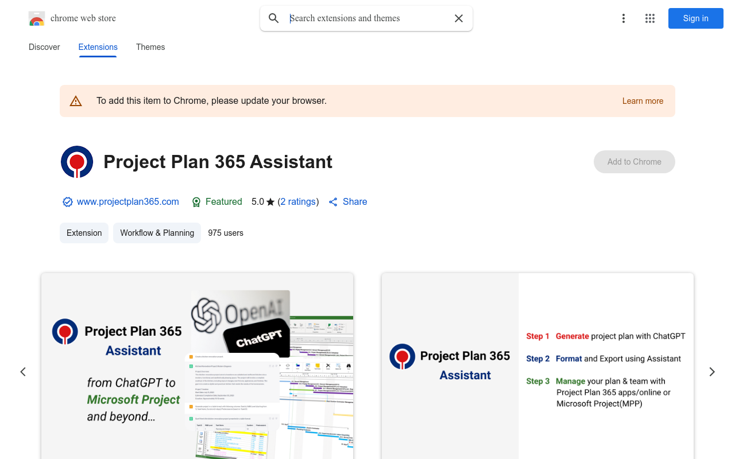
Task: Select the Extensions tab
Action: coord(98,47)
